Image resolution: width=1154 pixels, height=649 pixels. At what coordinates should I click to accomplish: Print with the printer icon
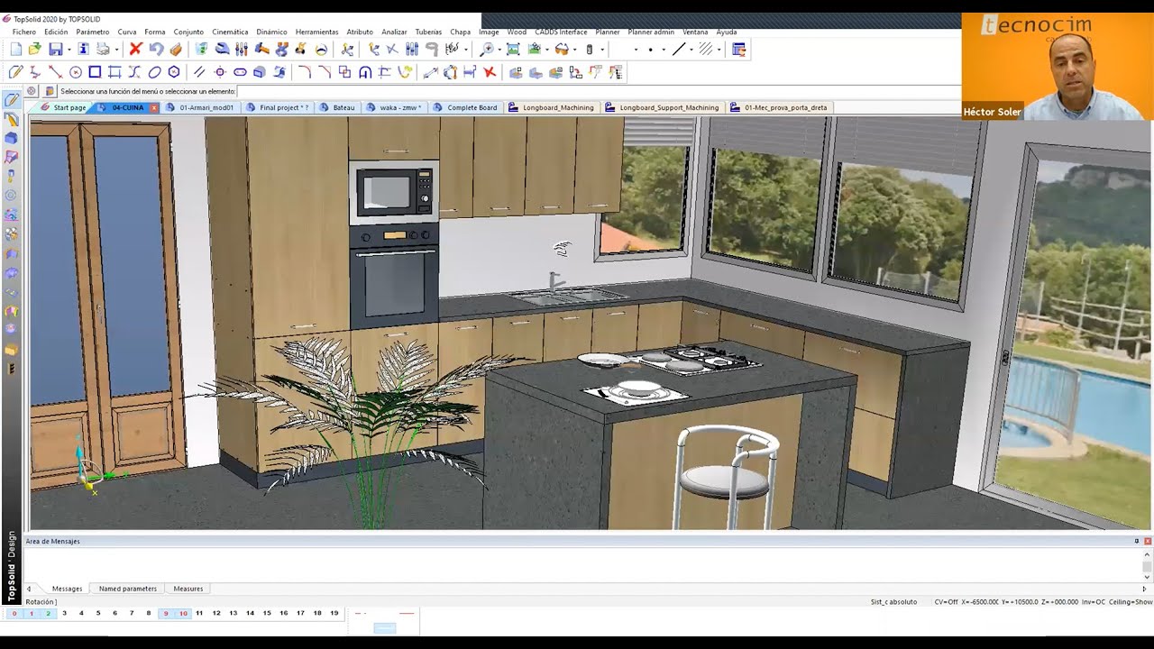pyautogui.click(x=103, y=50)
